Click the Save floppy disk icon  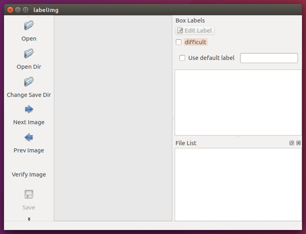pyautogui.click(x=29, y=195)
